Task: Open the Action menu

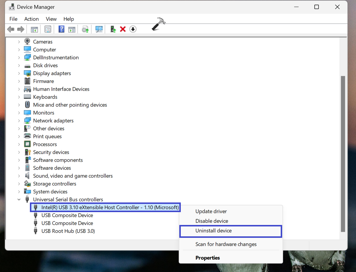Action: click(31, 19)
